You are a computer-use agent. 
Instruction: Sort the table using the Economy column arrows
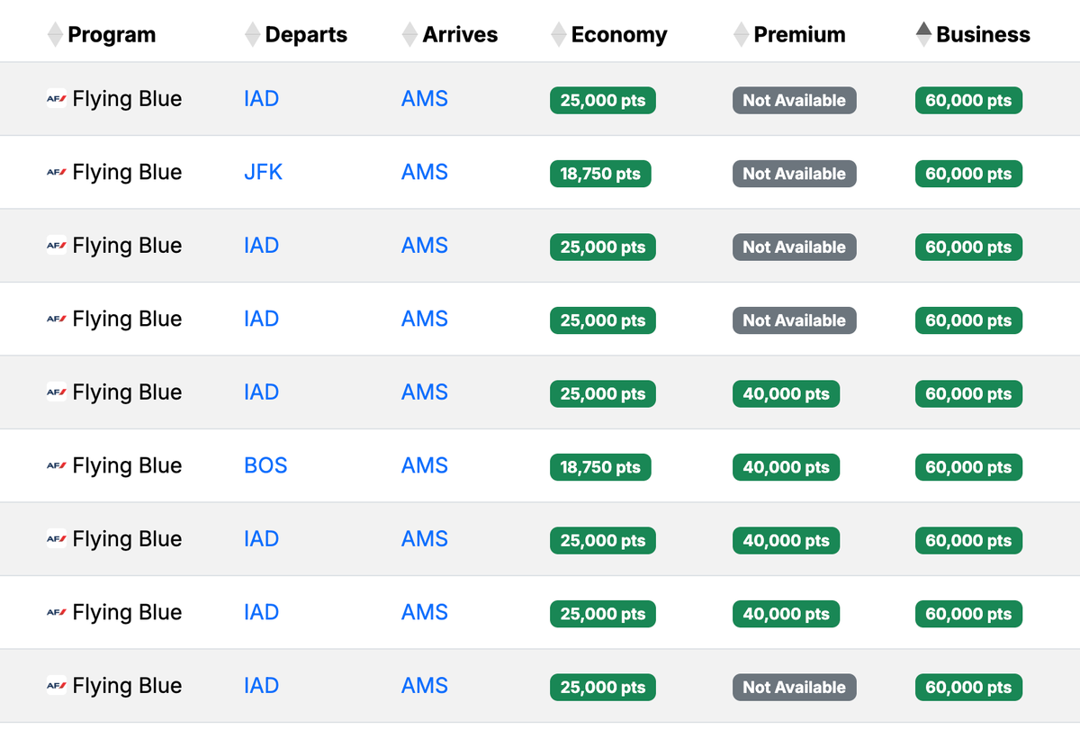point(558,33)
